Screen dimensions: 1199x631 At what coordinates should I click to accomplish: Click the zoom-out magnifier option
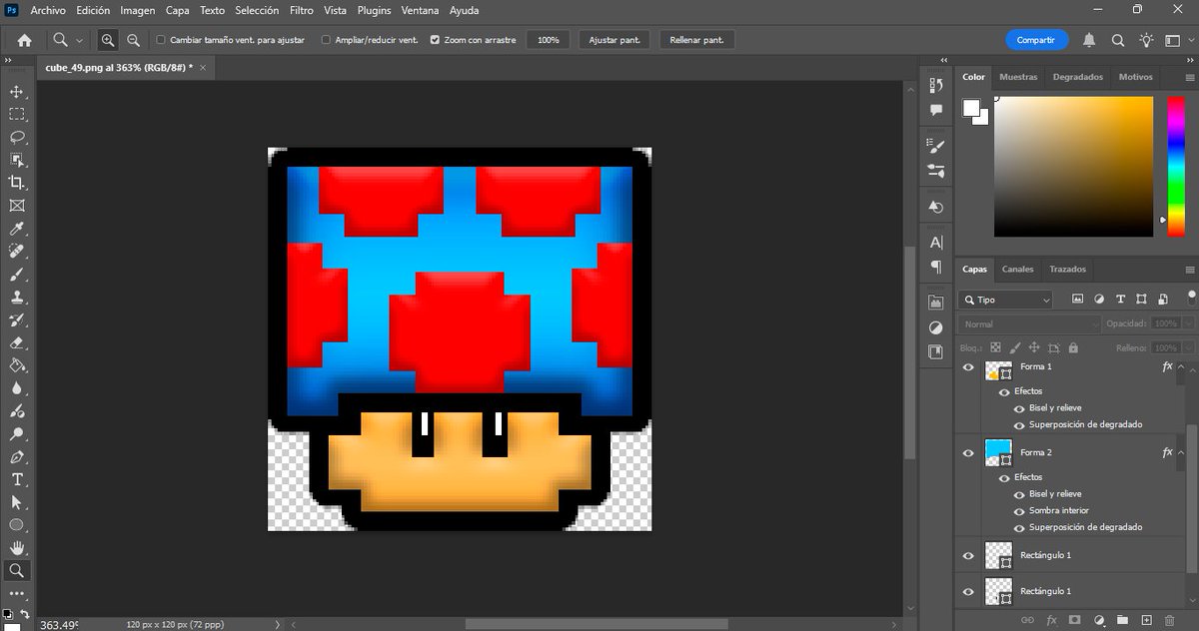[x=133, y=40]
